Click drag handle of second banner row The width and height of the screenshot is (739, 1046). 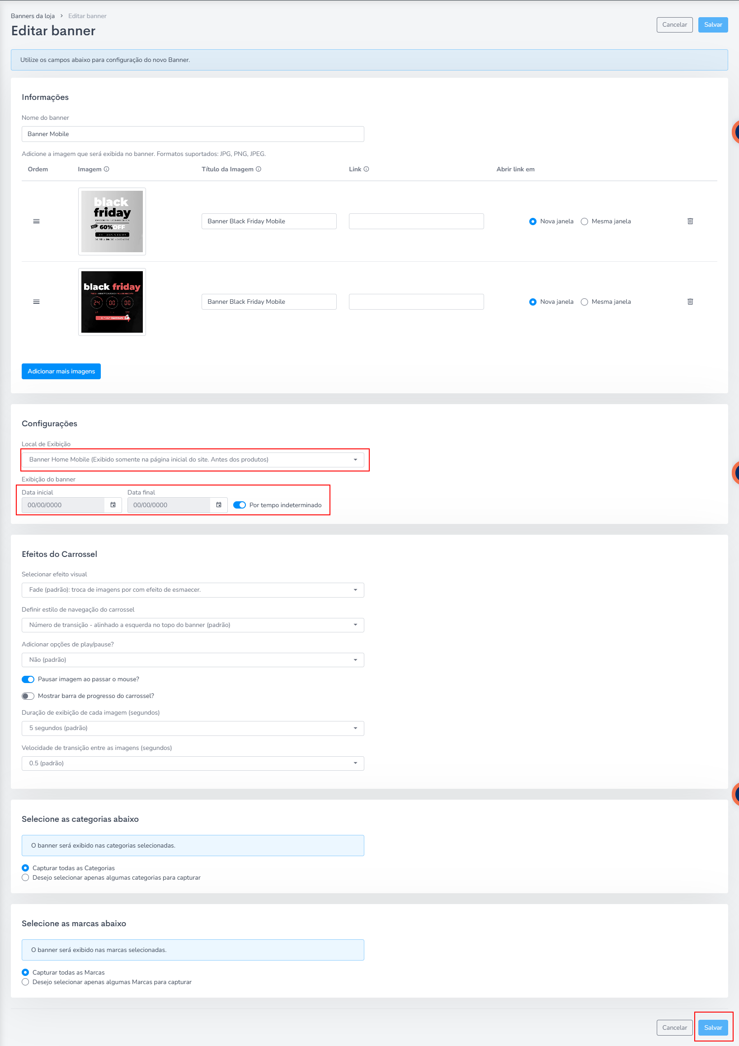click(x=37, y=302)
